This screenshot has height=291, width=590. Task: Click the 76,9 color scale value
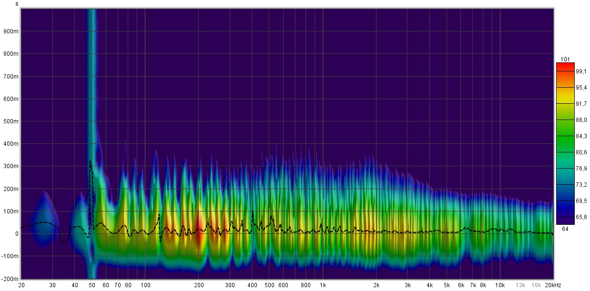pyautogui.click(x=581, y=168)
